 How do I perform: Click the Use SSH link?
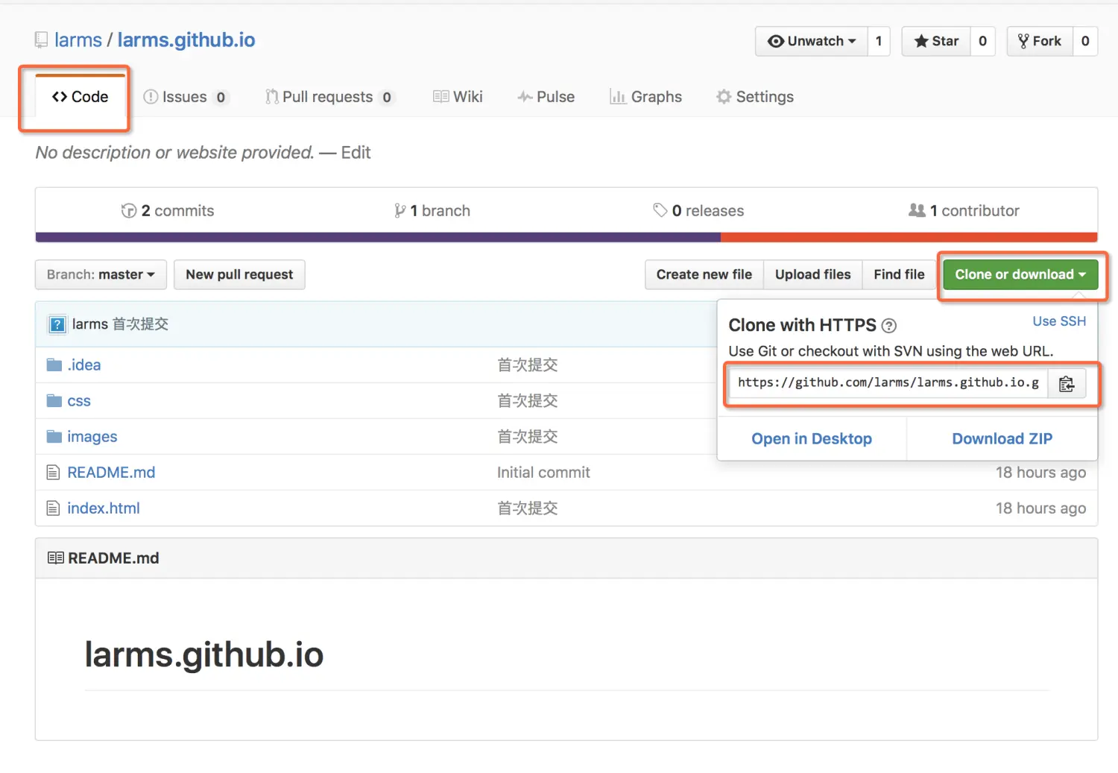[1059, 321]
